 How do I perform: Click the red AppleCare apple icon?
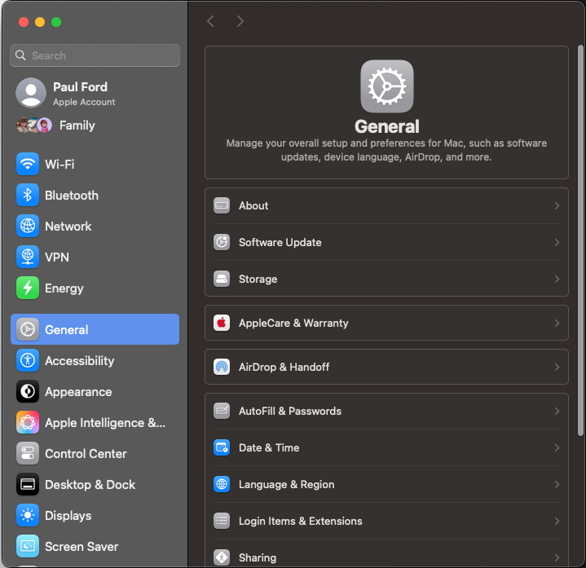[222, 323]
